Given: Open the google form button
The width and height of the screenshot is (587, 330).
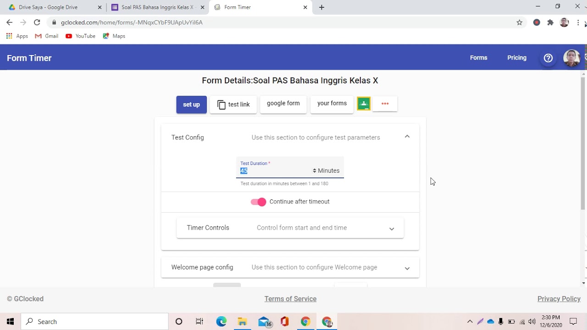Looking at the screenshot, I should [x=283, y=104].
